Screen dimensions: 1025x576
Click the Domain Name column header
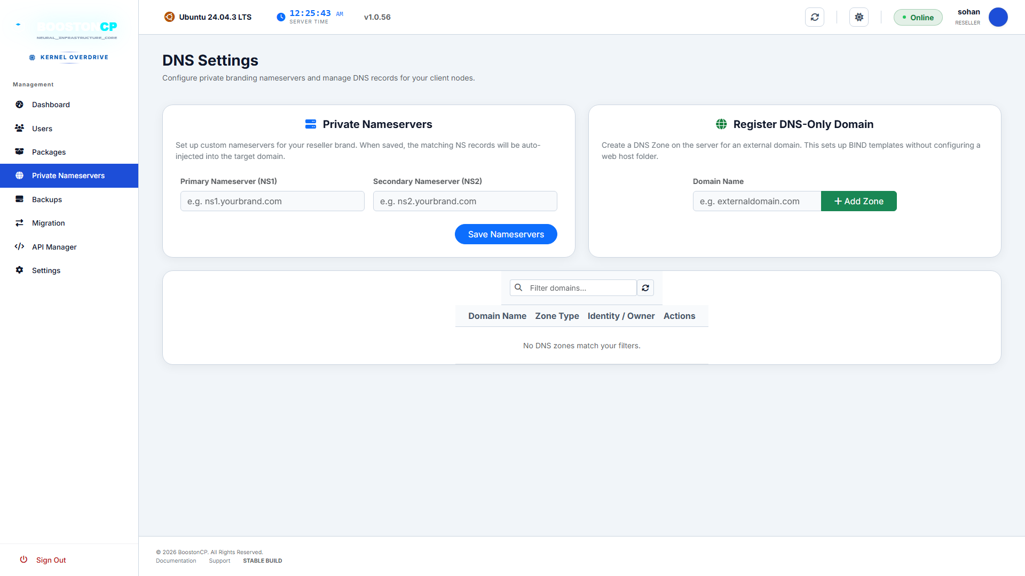point(497,316)
